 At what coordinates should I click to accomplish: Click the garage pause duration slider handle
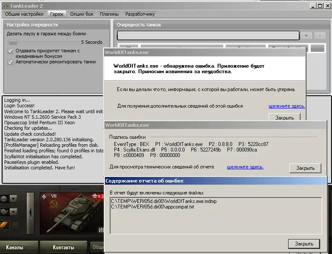click(x=13, y=42)
